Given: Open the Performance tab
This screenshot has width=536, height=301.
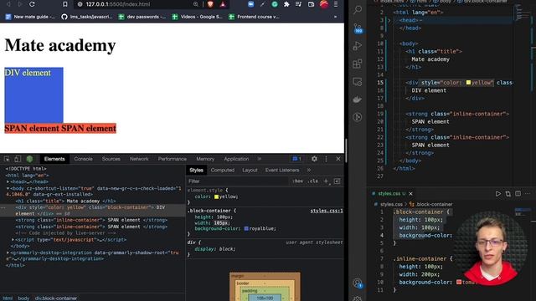Looking at the screenshot, I should point(173,159).
